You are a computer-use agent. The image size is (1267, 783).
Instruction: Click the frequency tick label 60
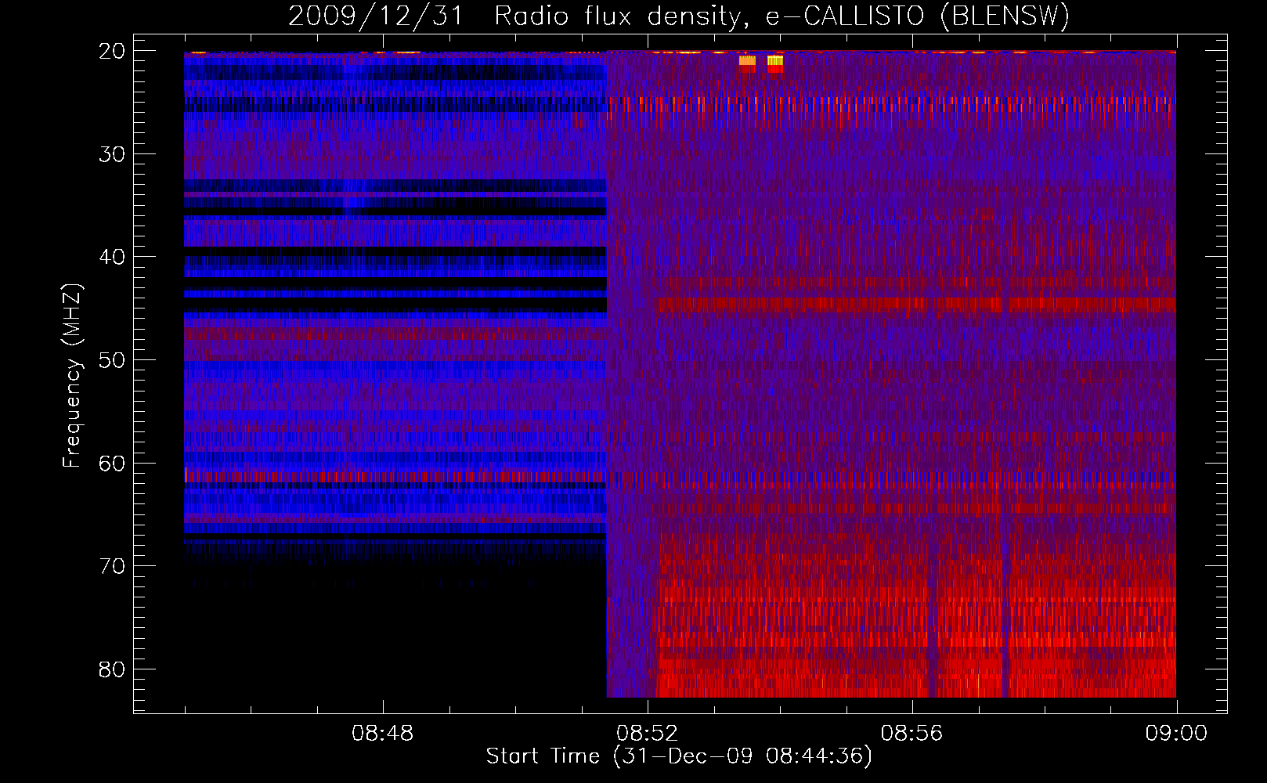112,464
